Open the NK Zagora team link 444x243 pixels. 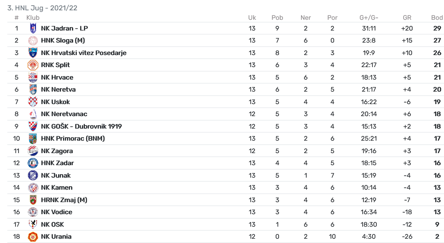57,151
